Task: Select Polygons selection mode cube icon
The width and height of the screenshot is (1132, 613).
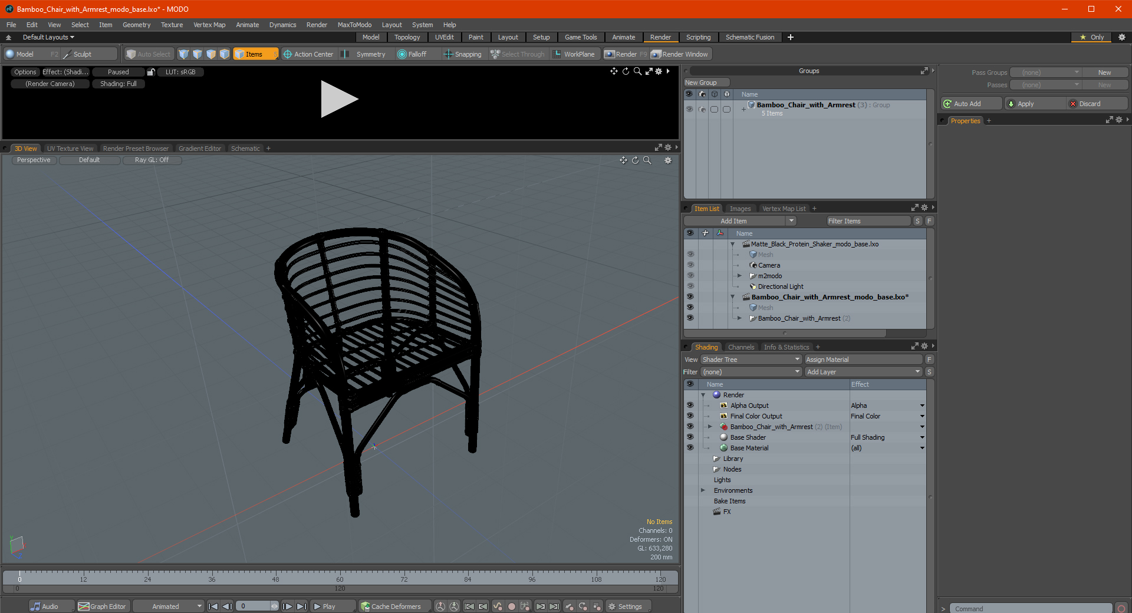Action: pos(211,54)
